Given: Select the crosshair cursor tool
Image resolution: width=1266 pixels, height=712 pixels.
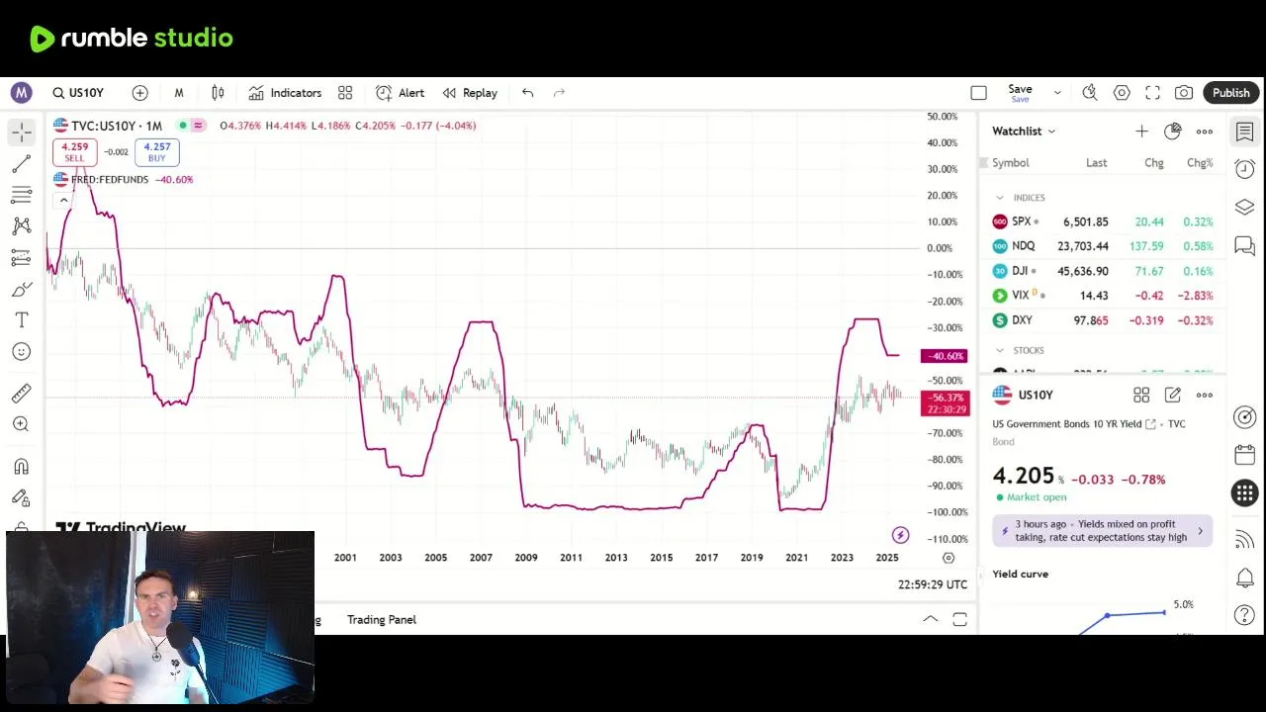Looking at the screenshot, I should [x=22, y=132].
